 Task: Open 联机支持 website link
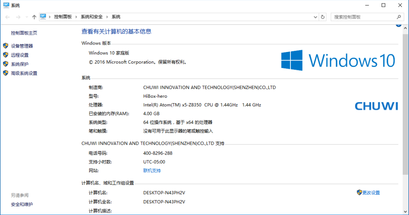tap(152, 171)
